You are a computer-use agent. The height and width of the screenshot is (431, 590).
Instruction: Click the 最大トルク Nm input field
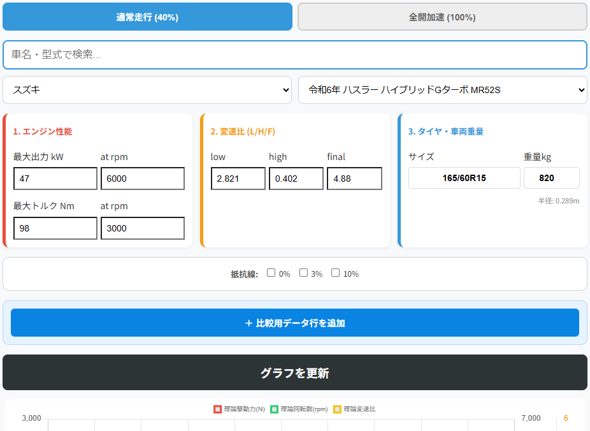[55, 228]
